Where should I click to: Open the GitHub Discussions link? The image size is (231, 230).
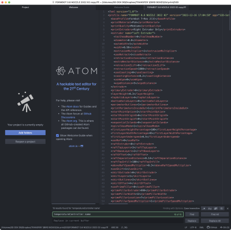point(76,116)
